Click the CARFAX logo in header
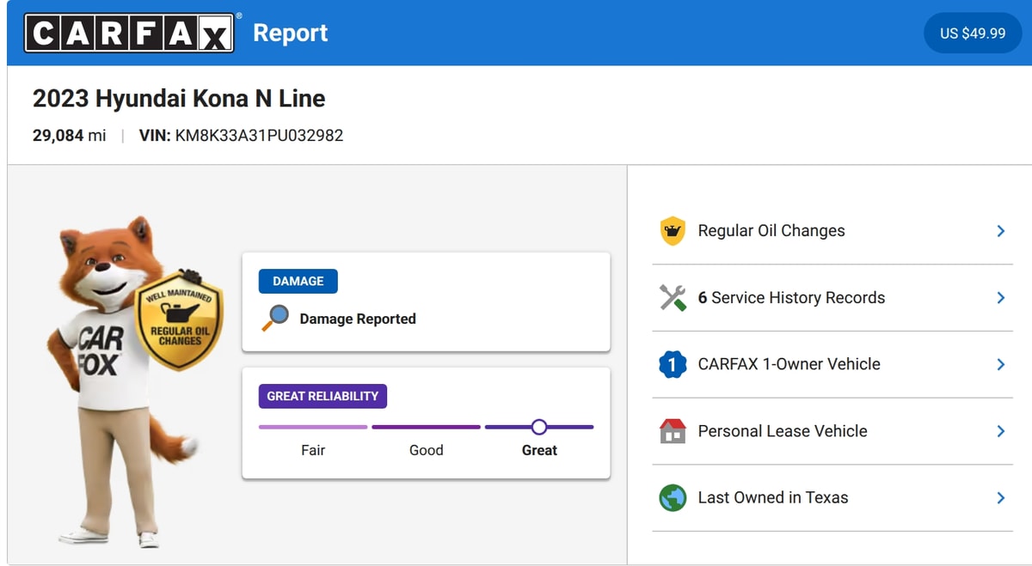 [129, 33]
